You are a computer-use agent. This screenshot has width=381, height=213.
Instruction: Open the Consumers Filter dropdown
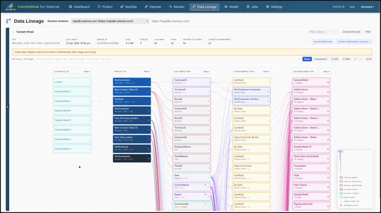[x=266, y=72]
